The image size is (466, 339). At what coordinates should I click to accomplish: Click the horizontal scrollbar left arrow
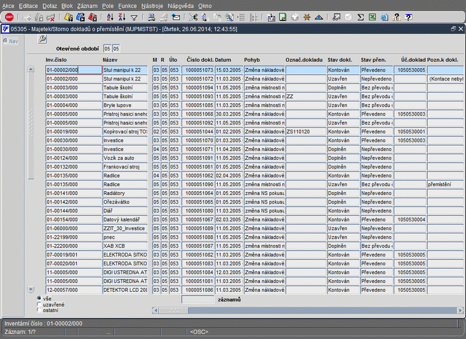pos(155,310)
